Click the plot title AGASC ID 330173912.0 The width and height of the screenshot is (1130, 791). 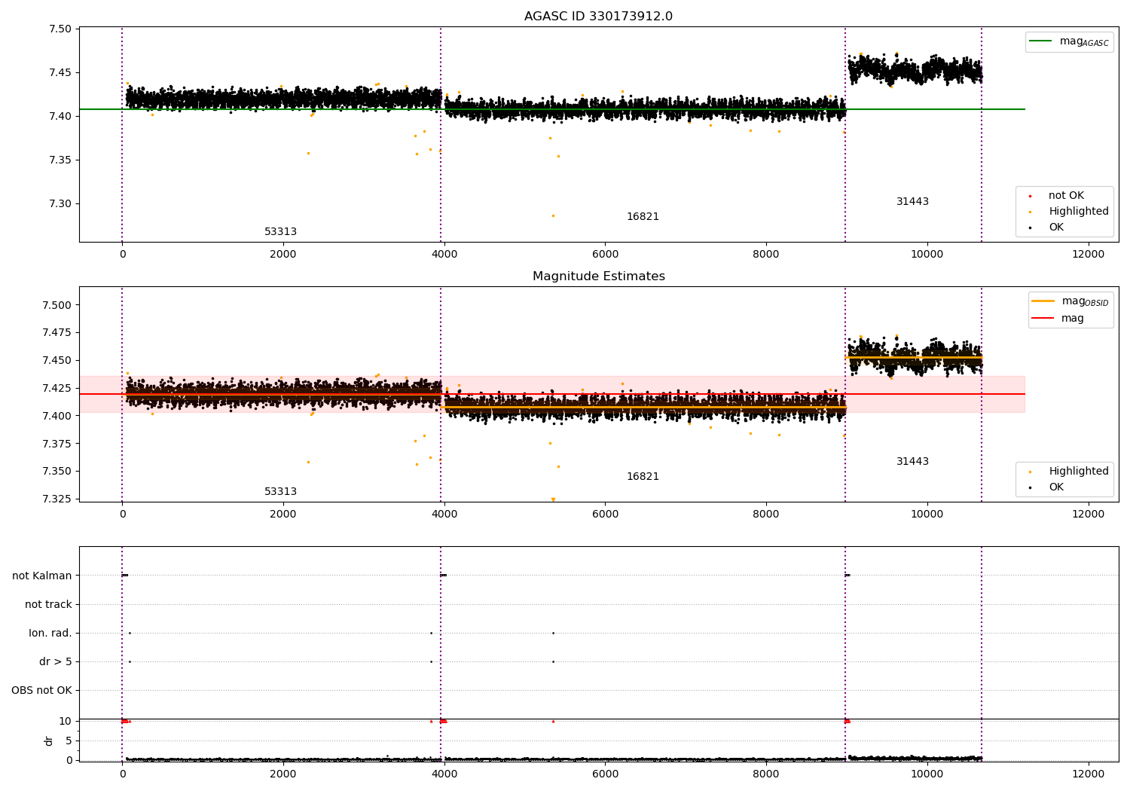[x=598, y=17]
